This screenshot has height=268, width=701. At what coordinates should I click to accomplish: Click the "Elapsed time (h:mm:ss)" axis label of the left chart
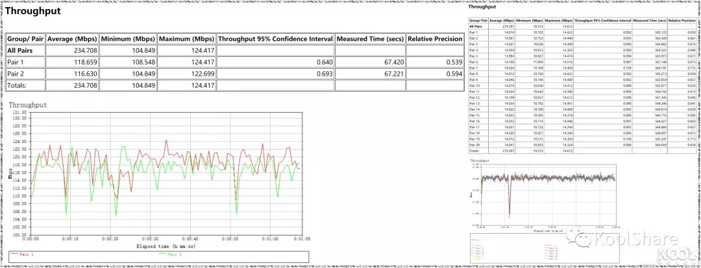(x=166, y=246)
